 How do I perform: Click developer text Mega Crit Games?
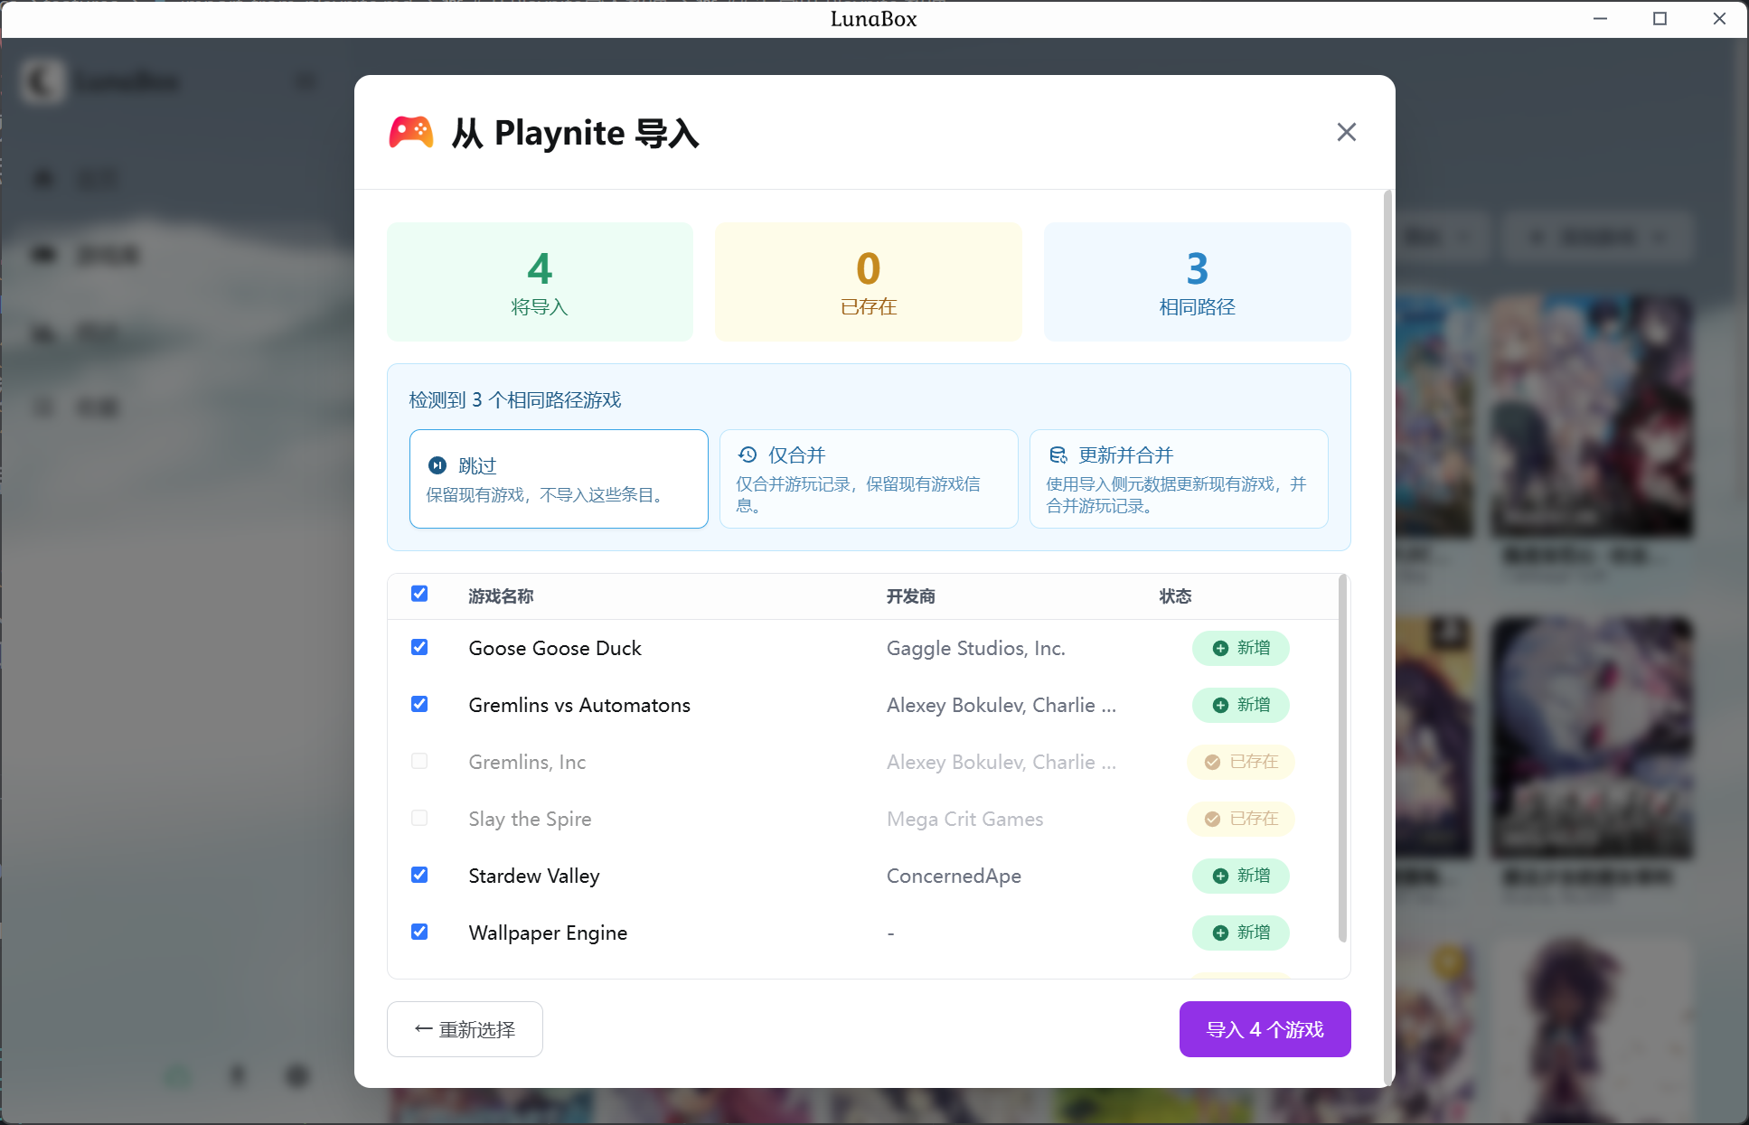(964, 819)
